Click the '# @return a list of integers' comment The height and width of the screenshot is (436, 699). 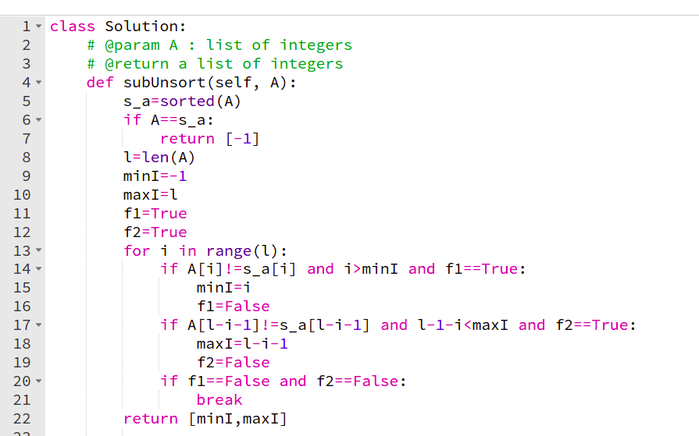(x=215, y=64)
